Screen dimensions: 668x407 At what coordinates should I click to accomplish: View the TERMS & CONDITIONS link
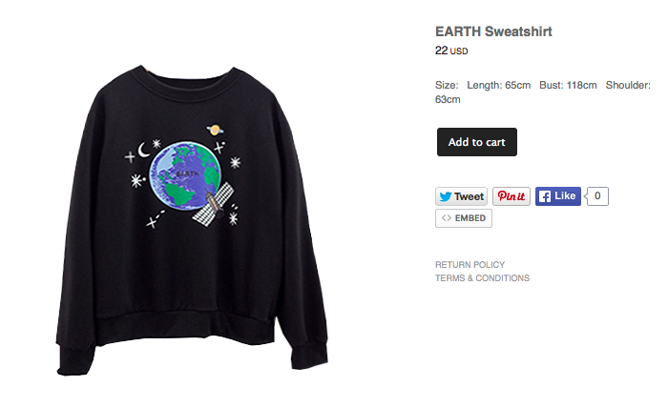(x=482, y=278)
